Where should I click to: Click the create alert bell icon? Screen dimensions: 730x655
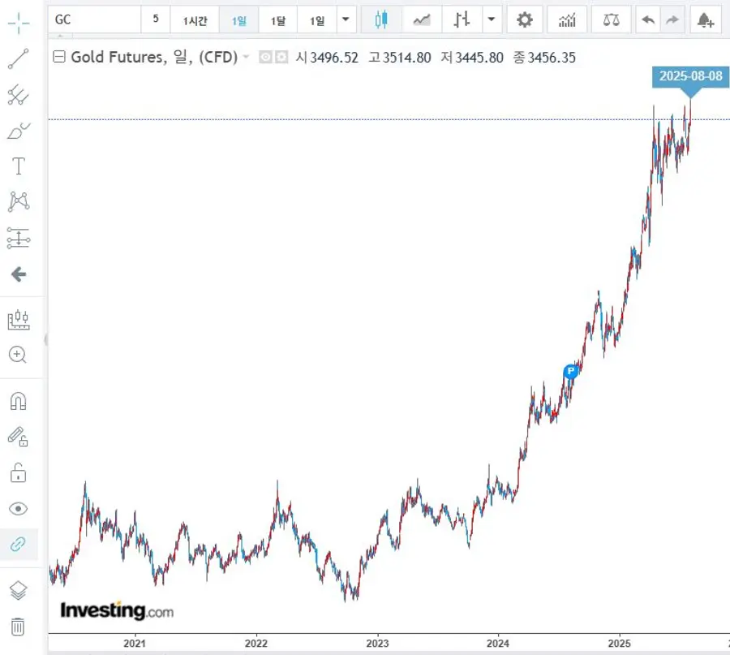coord(705,20)
